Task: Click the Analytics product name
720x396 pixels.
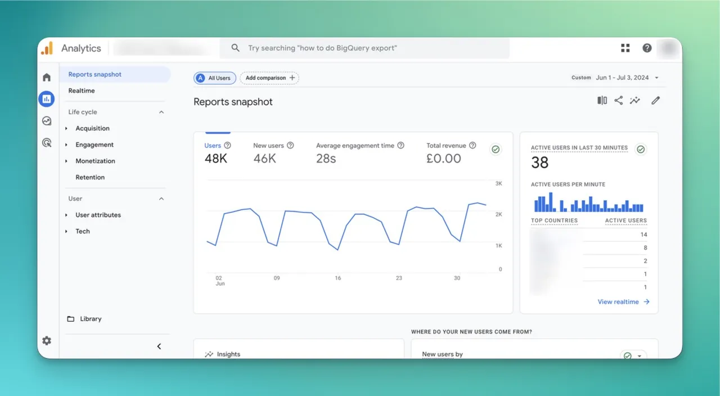Action: coord(81,48)
